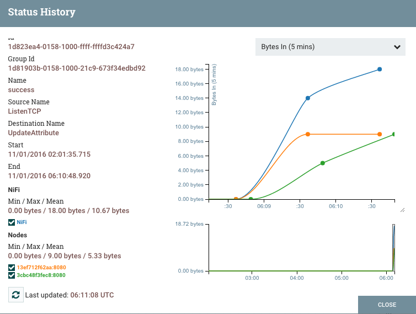Image resolution: width=416 pixels, height=314 pixels.
Task: Toggle node 3cbc48f3fec8:8080 checkbox
Action: click(12, 275)
